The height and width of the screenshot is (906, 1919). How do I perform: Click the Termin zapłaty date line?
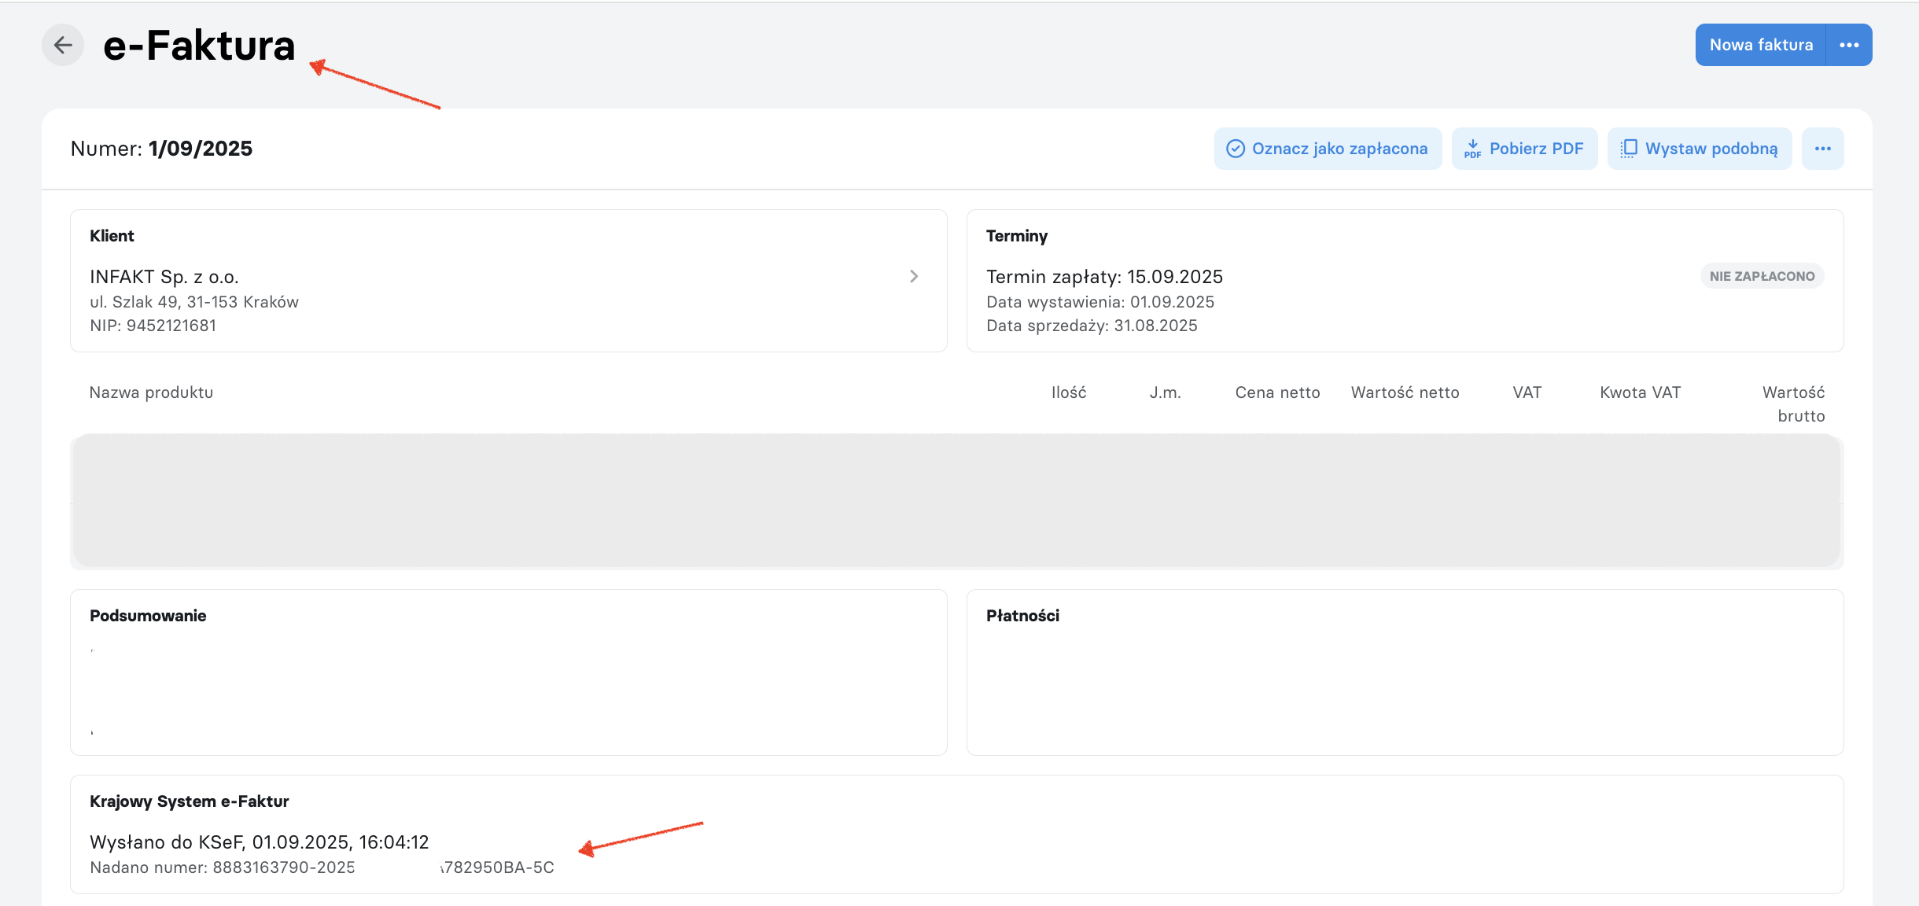[1104, 277]
